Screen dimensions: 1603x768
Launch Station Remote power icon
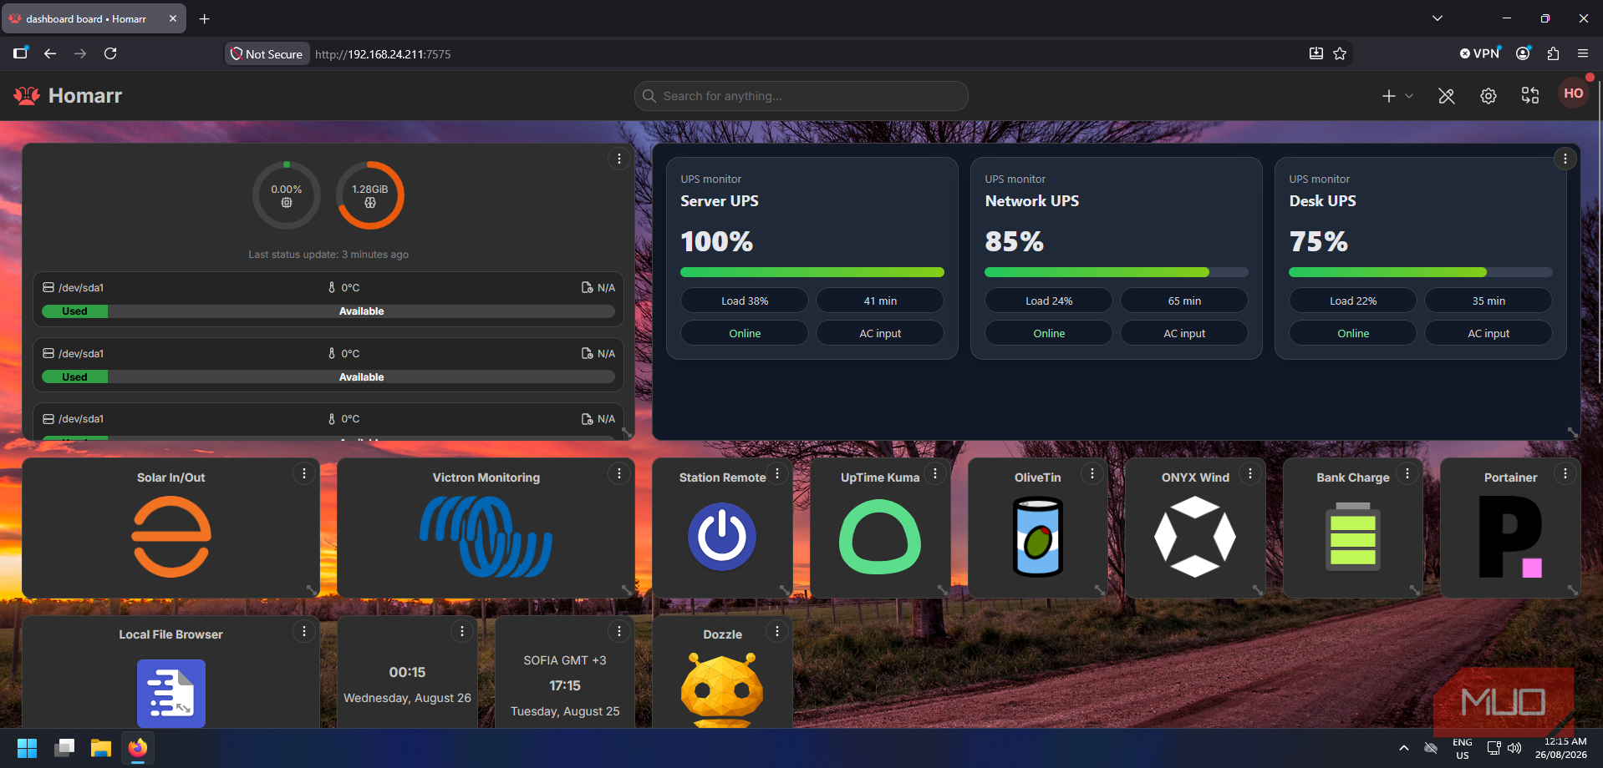[722, 537]
